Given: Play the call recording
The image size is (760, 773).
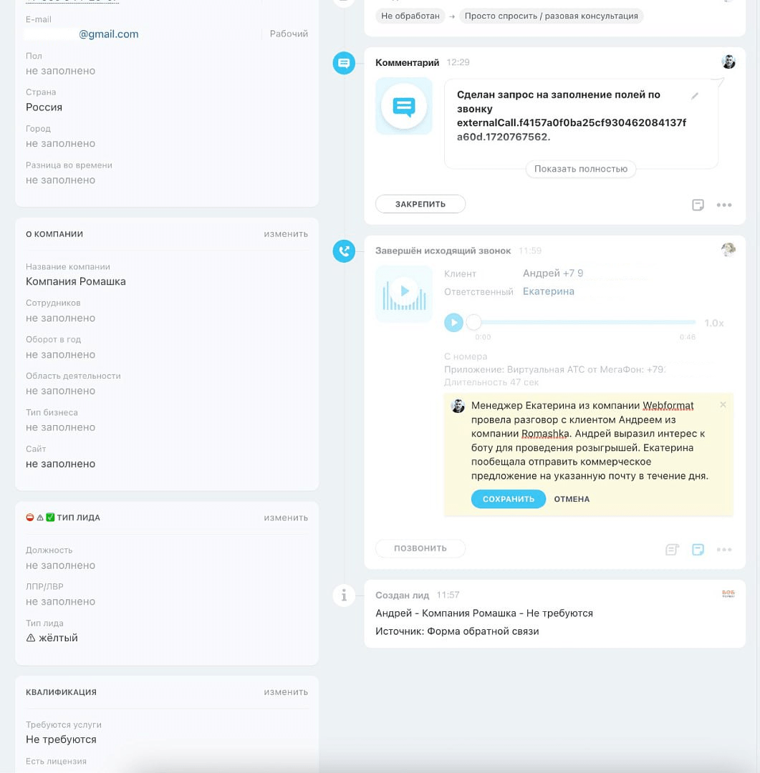Looking at the screenshot, I should point(453,322).
